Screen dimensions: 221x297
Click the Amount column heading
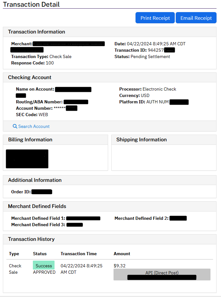122,254
